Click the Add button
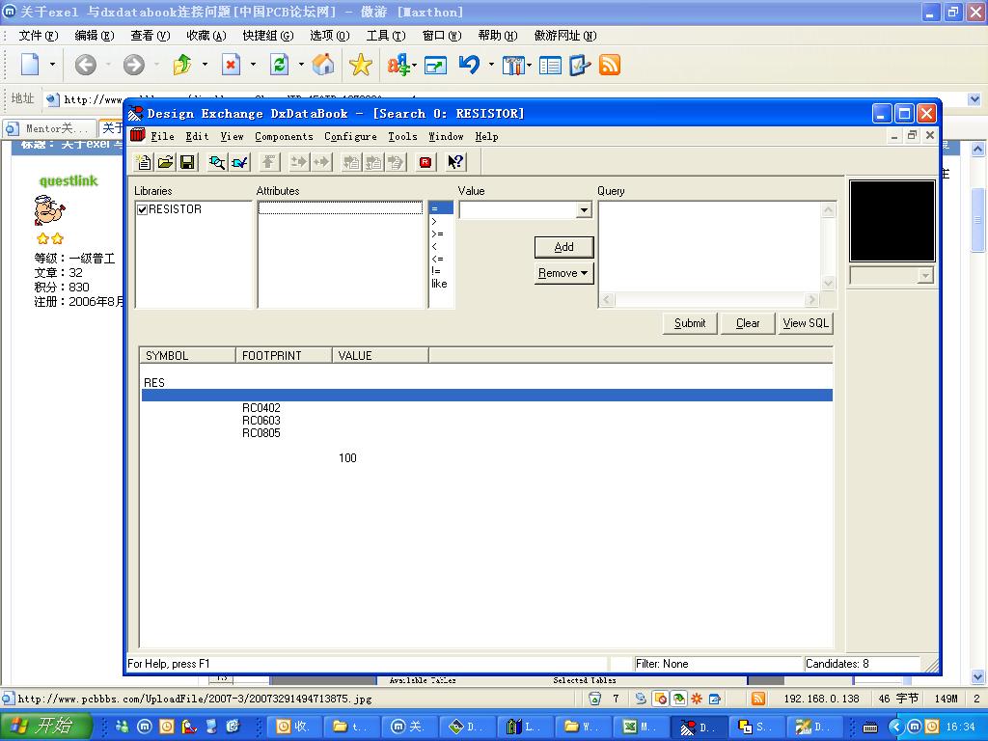The width and height of the screenshot is (988, 741). click(563, 247)
